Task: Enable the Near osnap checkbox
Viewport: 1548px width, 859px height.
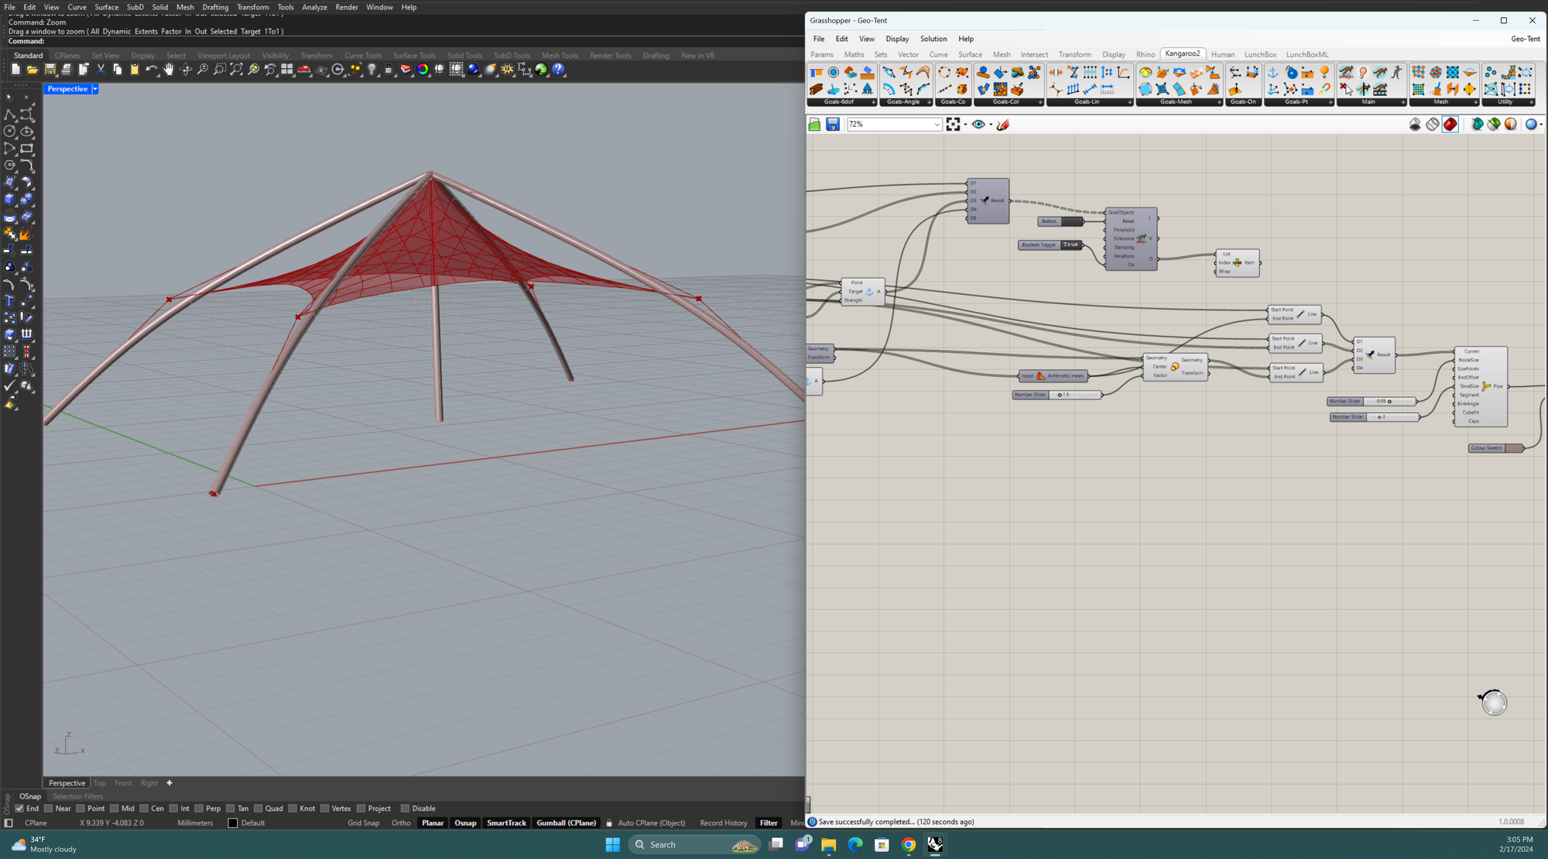Action: 49,809
